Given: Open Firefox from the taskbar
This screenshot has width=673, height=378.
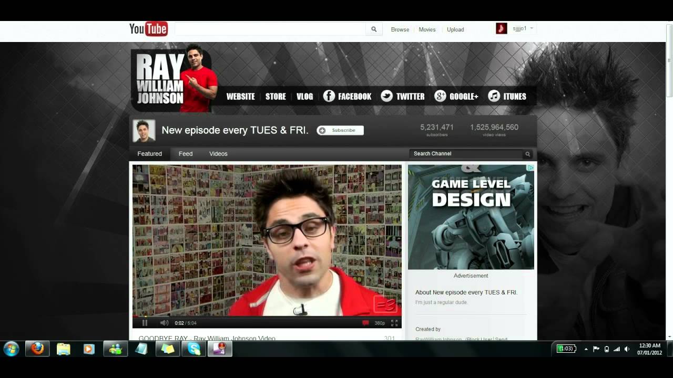Looking at the screenshot, I should 38,349.
